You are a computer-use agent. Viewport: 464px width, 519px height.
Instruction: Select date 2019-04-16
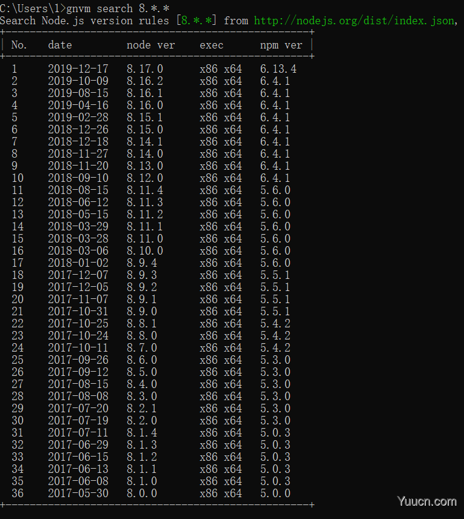point(78,105)
